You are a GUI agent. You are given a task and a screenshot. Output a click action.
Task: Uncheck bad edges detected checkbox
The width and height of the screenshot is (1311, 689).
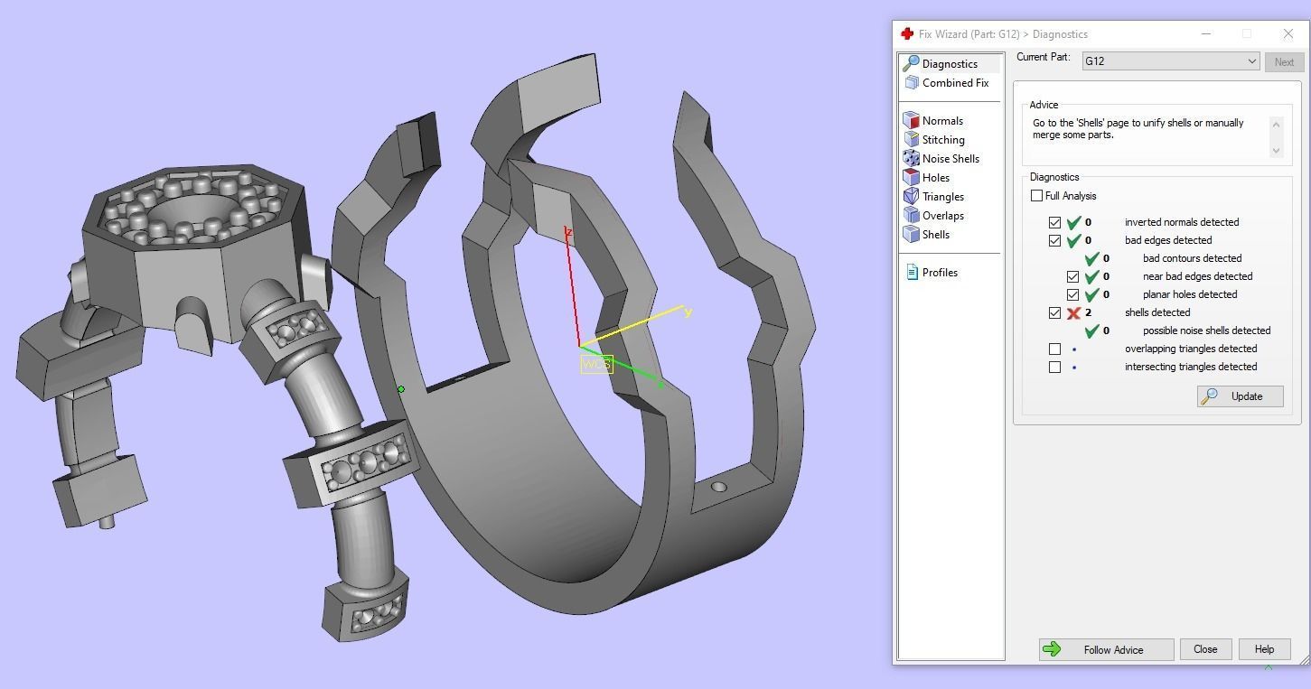pyautogui.click(x=1054, y=240)
